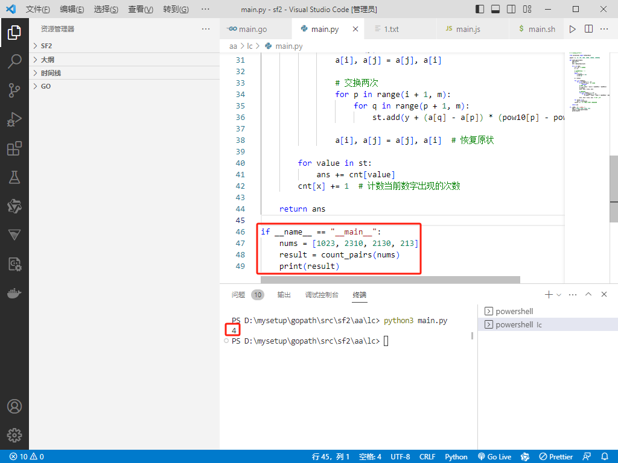
Task: Click the downward triangle icon in activity bar
Action: pyautogui.click(x=14, y=235)
